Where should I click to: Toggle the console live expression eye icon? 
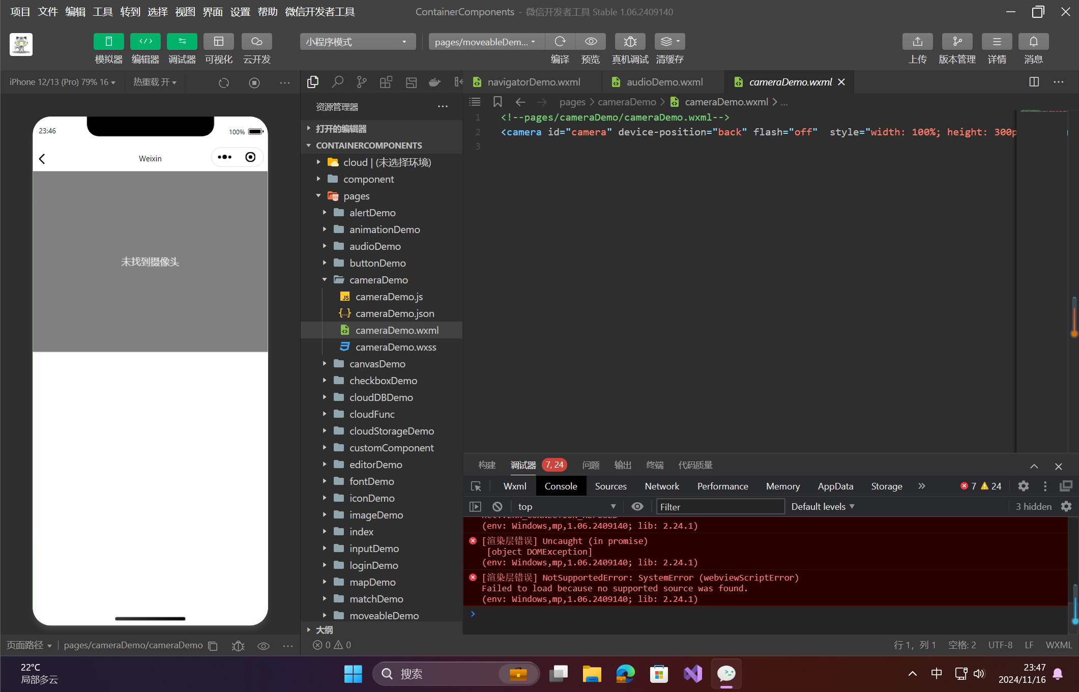pyautogui.click(x=637, y=507)
